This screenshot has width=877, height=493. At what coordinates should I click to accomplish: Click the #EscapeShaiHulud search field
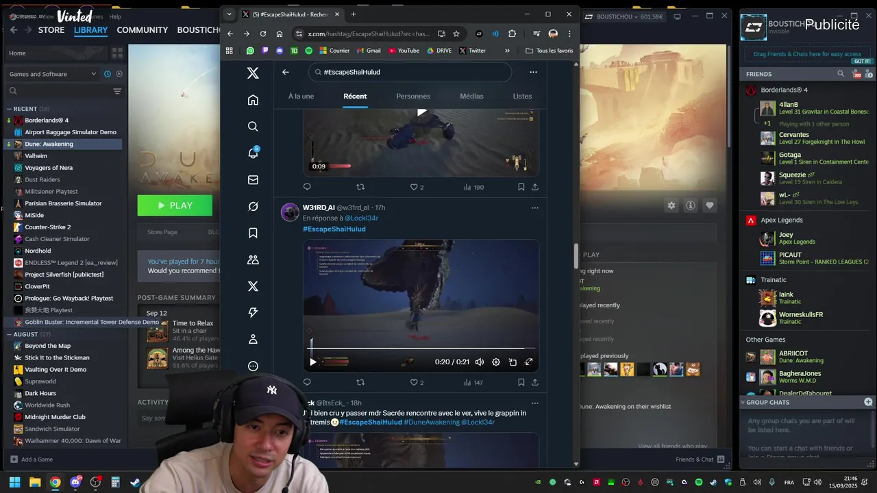(x=410, y=72)
